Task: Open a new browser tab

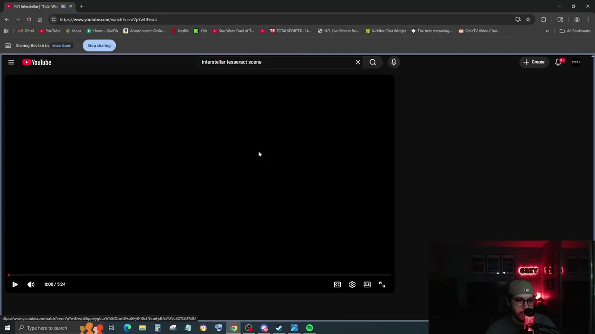Action: coord(81,6)
